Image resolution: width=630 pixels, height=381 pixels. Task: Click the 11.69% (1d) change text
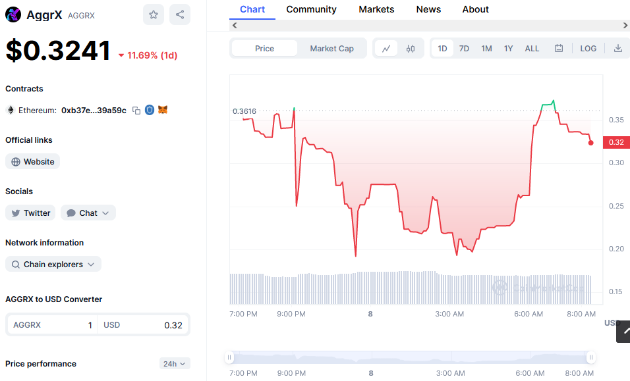click(x=152, y=55)
